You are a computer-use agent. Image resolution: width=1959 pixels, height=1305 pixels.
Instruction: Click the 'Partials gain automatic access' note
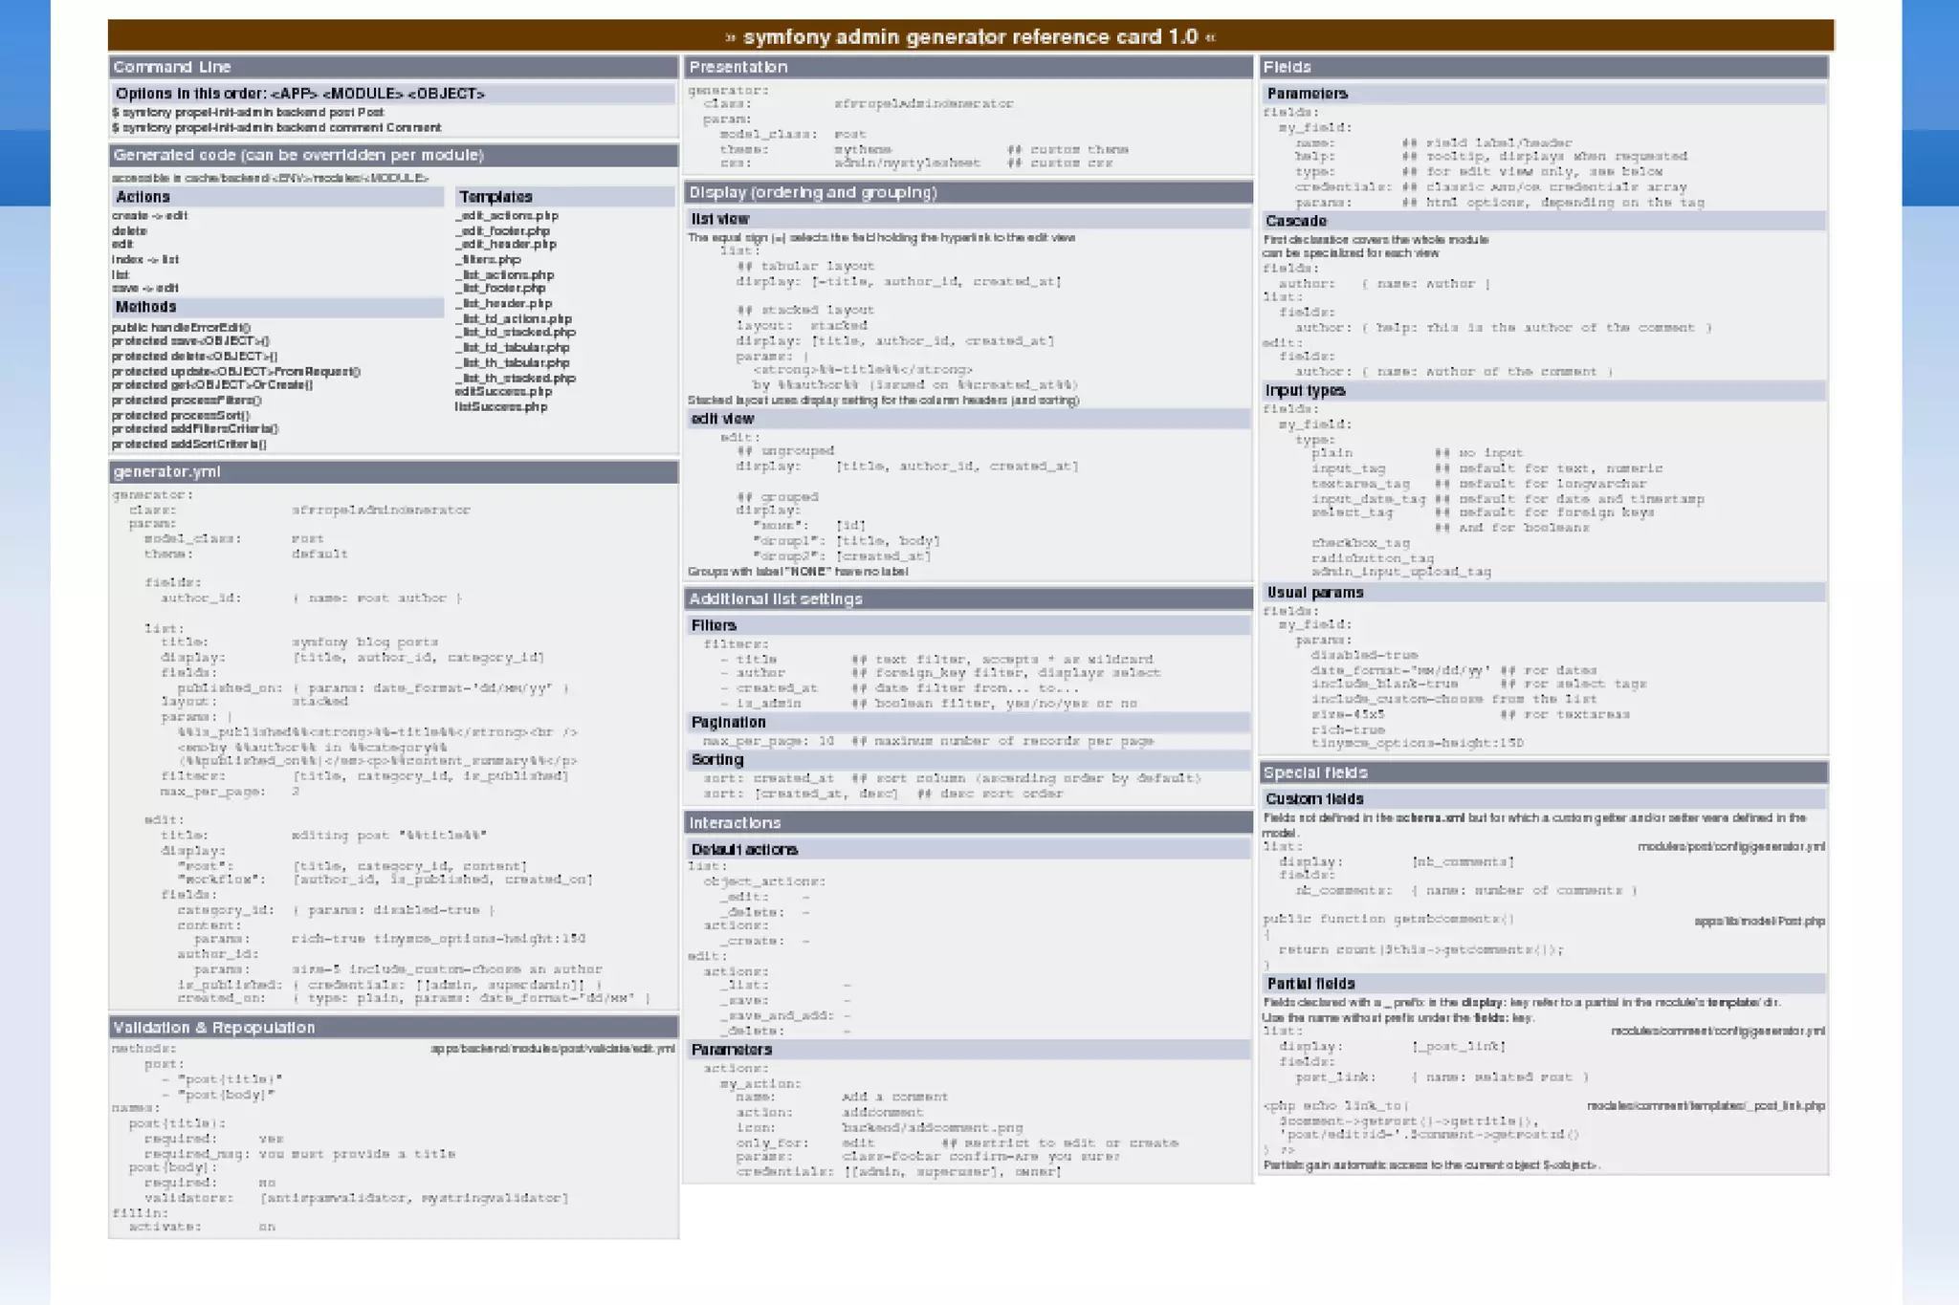tap(1431, 1164)
